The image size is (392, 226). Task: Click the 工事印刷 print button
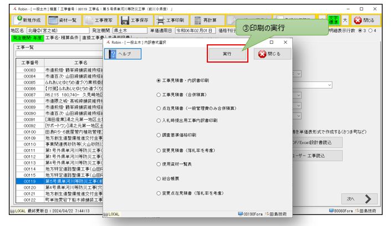pyautogui.click(x=171, y=20)
